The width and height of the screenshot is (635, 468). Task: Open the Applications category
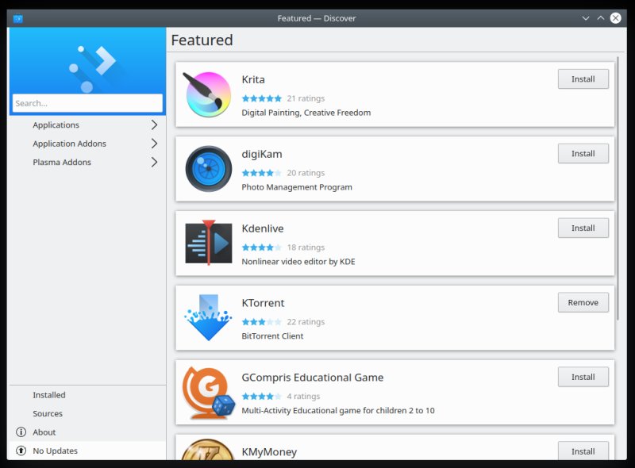87,125
